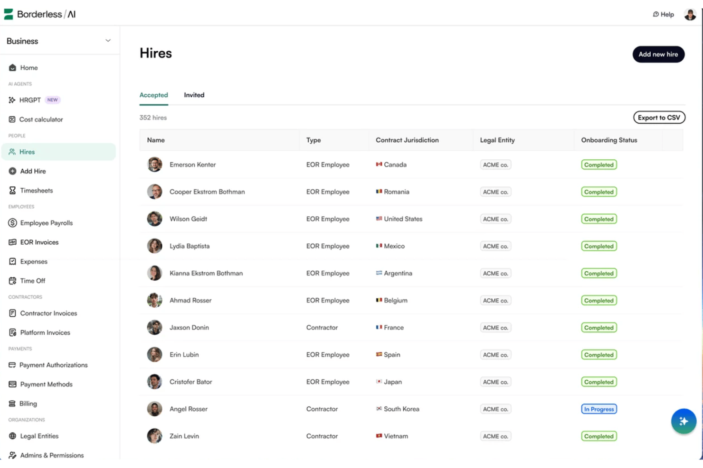Click the floating AI assistant sparkle button
The width and height of the screenshot is (703, 468).
point(684,421)
